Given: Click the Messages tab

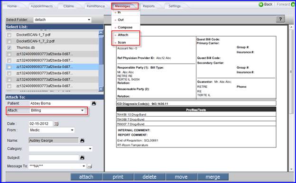Looking at the screenshot, I should [x=125, y=6].
